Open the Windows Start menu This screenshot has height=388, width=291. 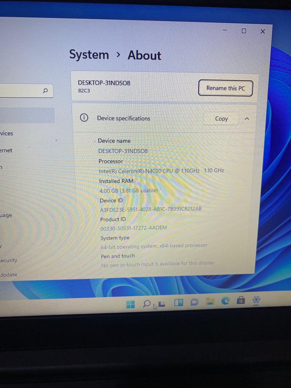pos(130,304)
